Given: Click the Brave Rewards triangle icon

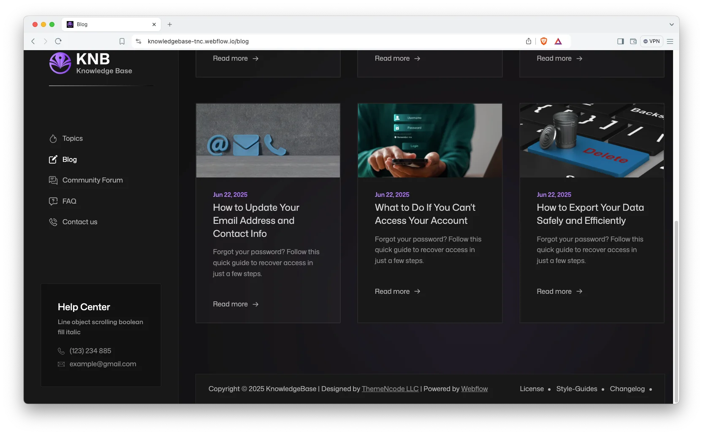Looking at the screenshot, I should (558, 41).
